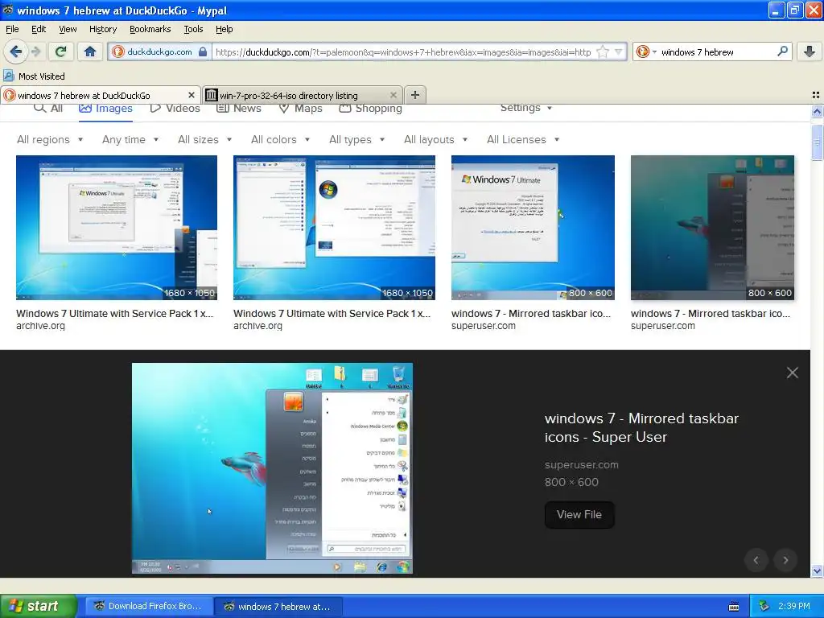Click the large preview image in detail panel

(272, 468)
